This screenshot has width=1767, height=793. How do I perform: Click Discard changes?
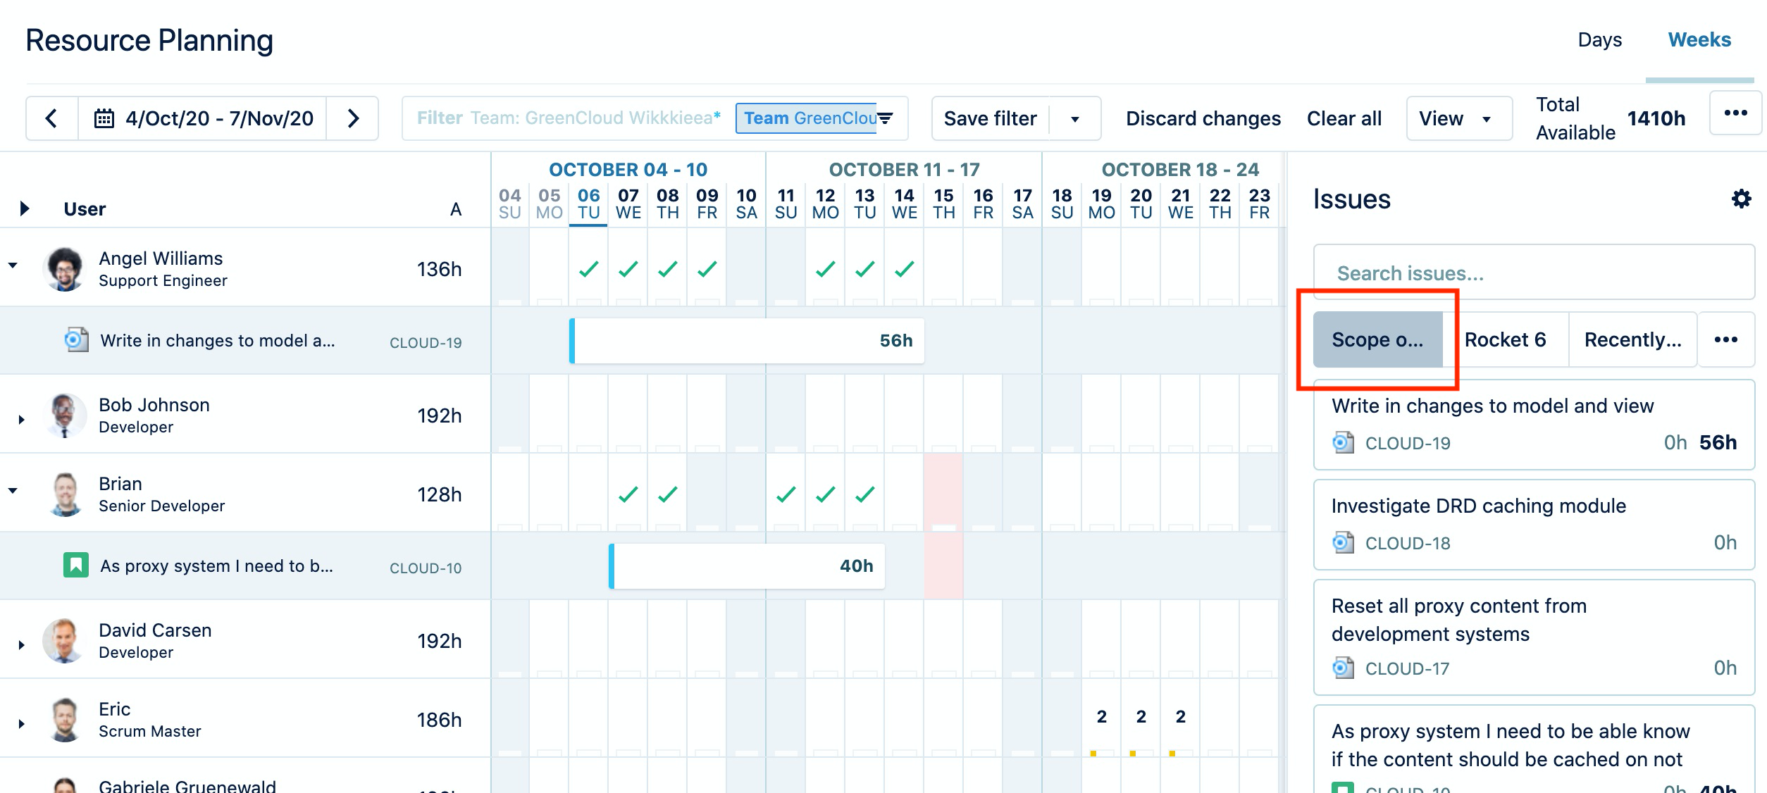pos(1203,119)
